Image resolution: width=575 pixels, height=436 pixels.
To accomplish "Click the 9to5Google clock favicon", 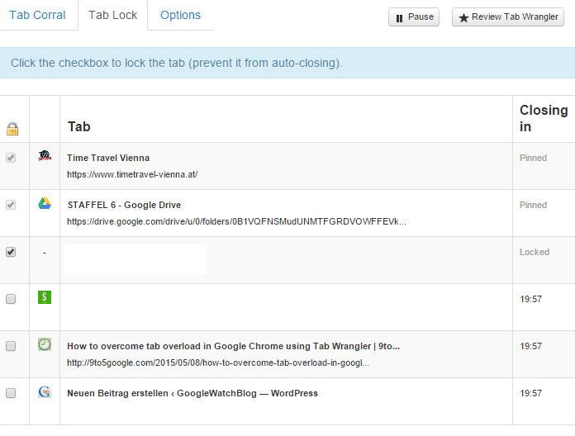I will coord(45,344).
